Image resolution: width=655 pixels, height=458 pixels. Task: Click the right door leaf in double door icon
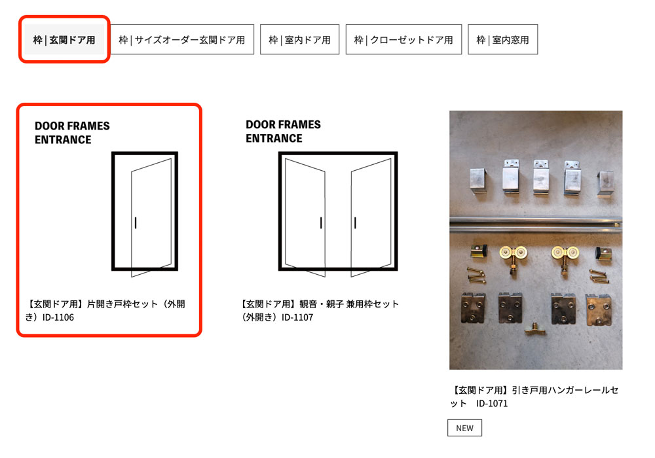371,217
